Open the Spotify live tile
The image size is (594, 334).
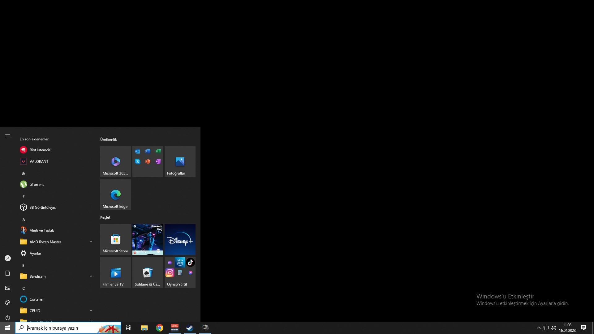point(148,239)
